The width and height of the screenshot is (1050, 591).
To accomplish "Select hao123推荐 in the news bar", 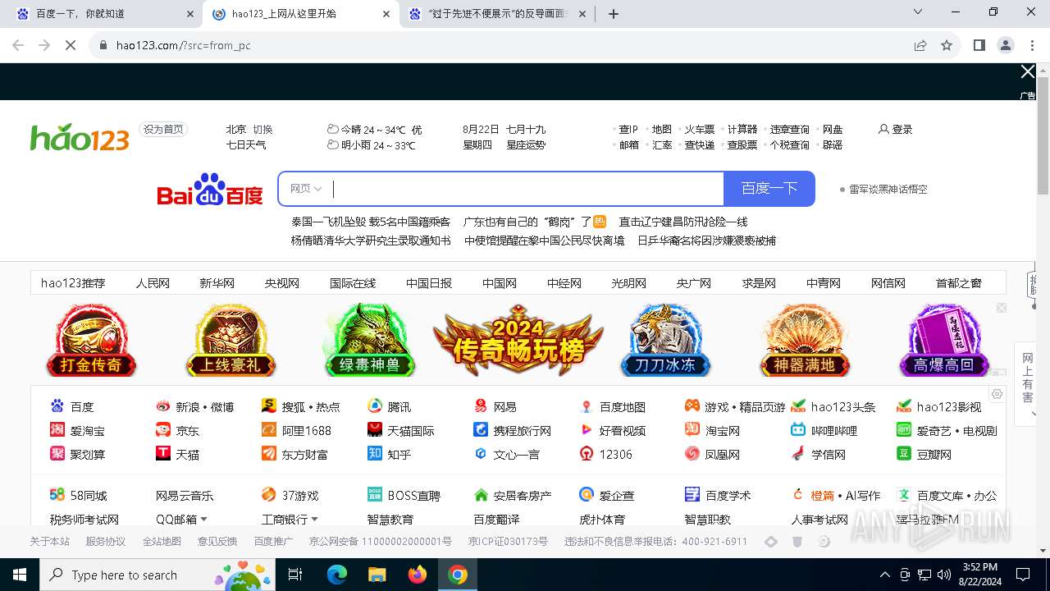I will [73, 283].
